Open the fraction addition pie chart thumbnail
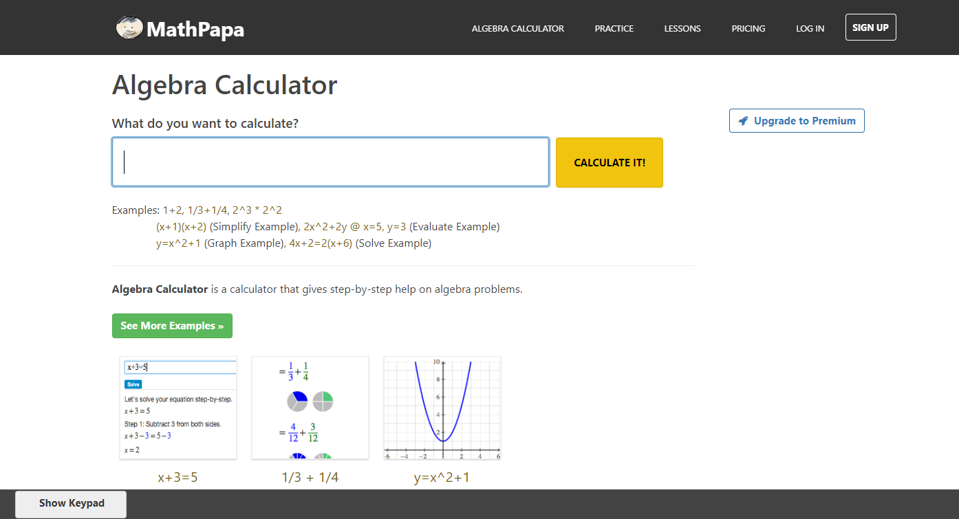 (x=310, y=408)
